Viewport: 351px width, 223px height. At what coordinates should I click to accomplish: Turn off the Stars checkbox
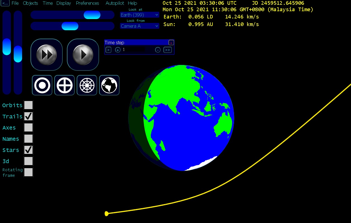tap(28, 150)
